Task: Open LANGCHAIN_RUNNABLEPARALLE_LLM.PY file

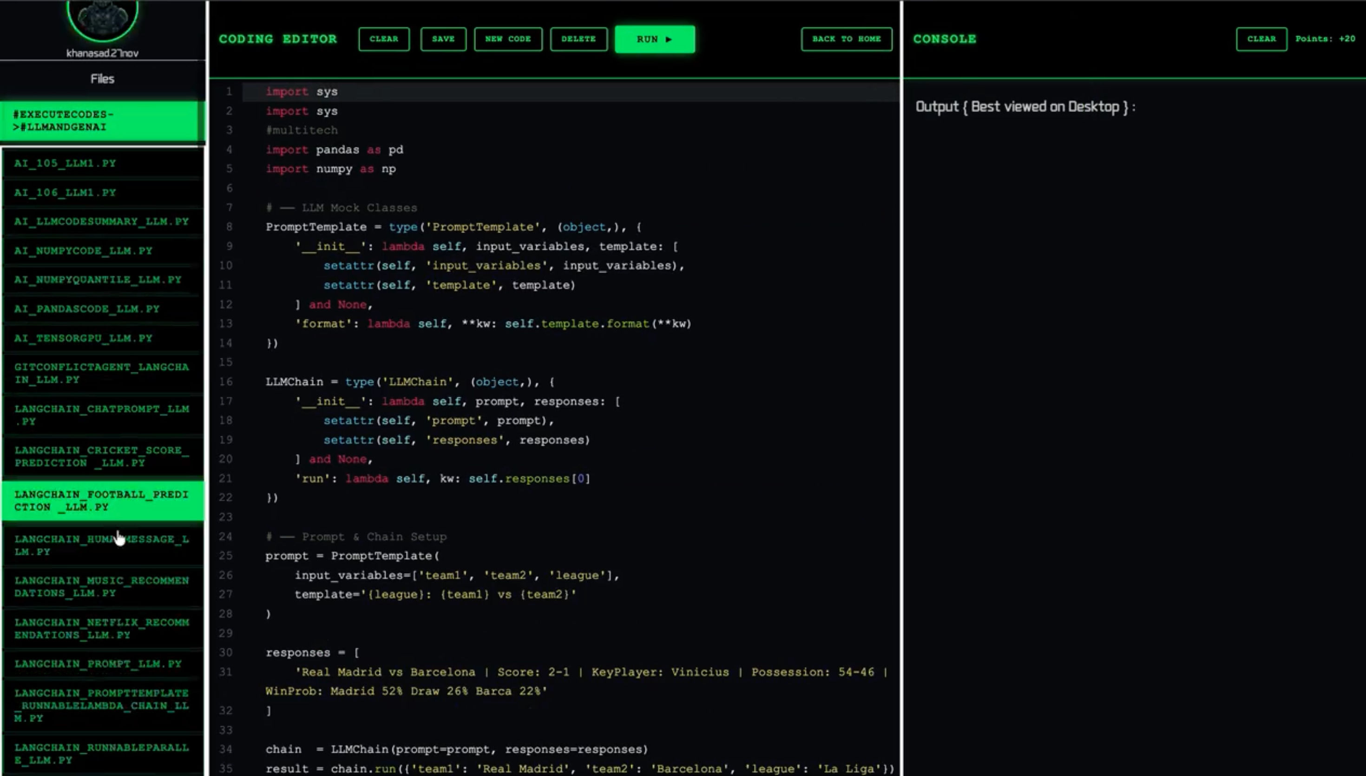Action: coord(102,754)
